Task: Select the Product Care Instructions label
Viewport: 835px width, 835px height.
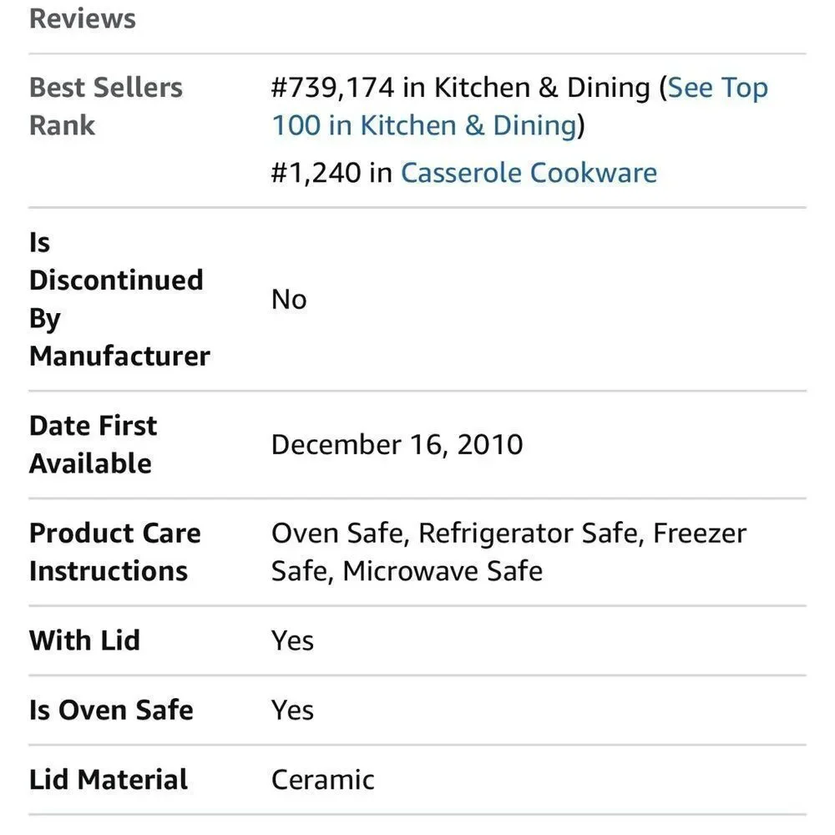Action: [115, 552]
